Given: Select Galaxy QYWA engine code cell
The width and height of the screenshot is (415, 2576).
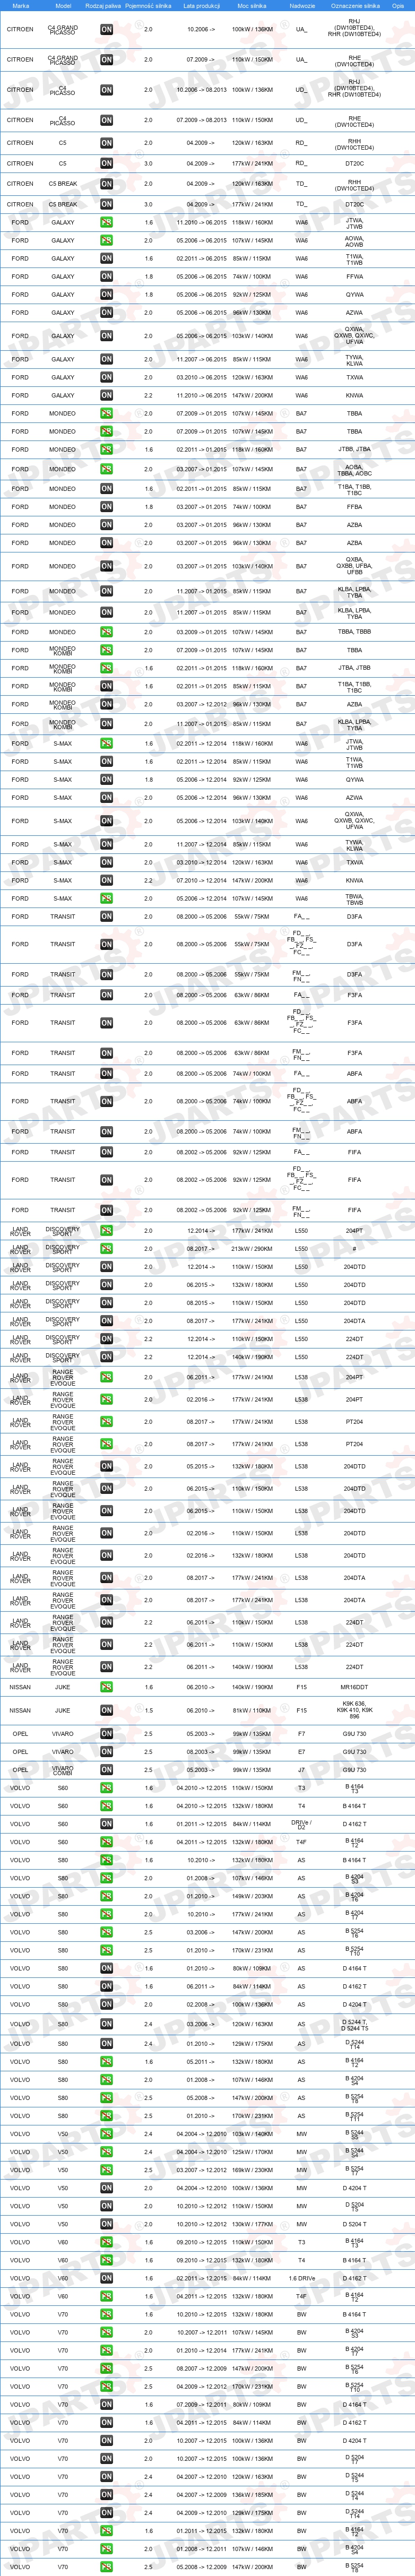Looking at the screenshot, I should pos(355,295).
